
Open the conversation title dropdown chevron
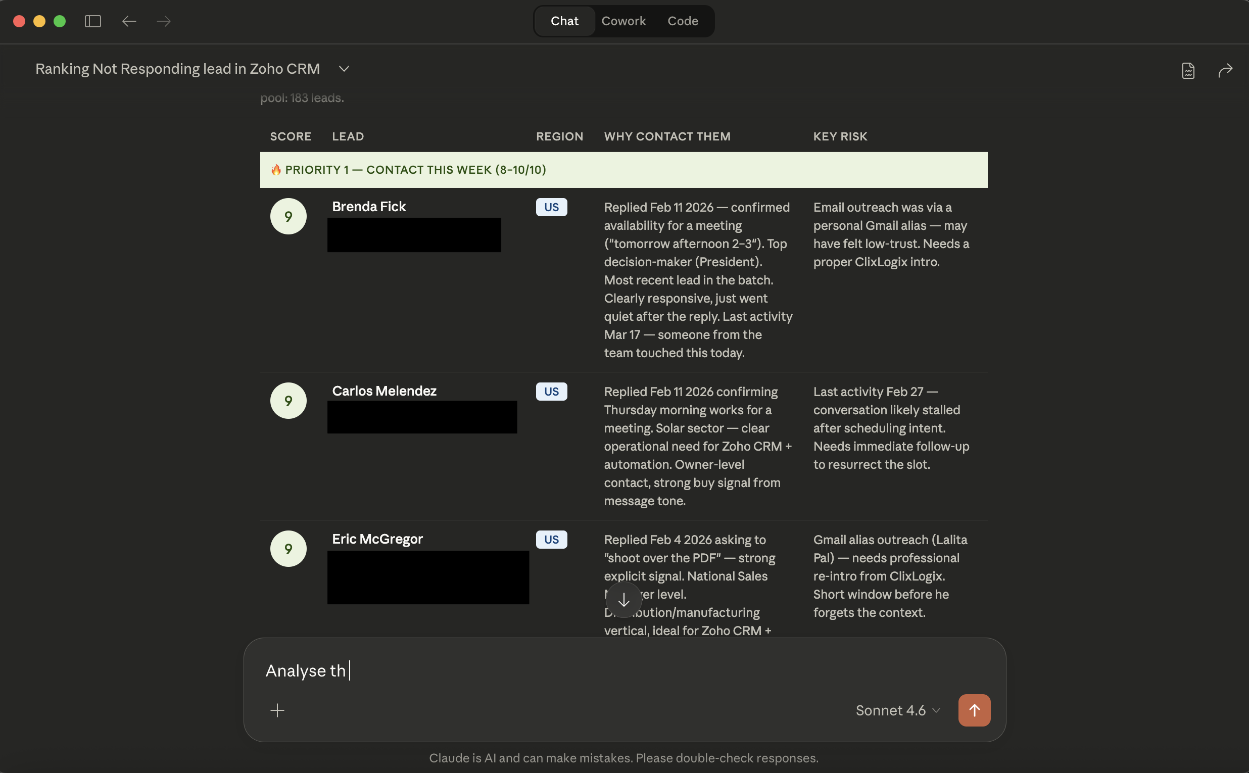pyautogui.click(x=343, y=69)
